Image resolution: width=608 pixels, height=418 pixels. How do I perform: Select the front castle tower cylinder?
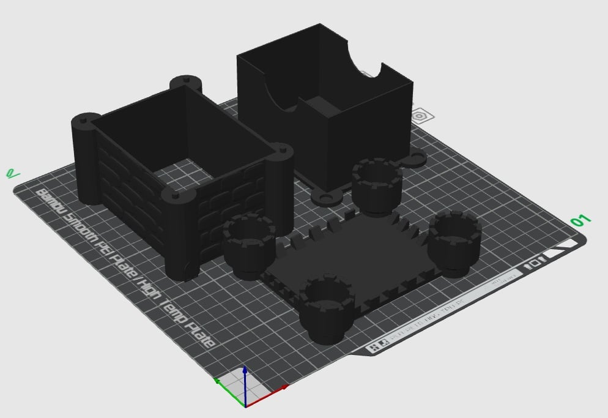pos(327,308)
